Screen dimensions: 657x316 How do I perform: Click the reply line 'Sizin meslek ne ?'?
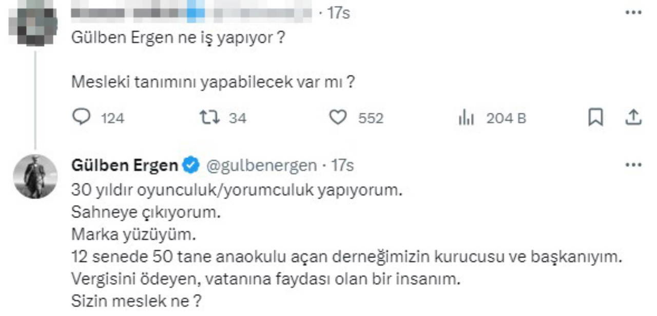pos(134,302)
